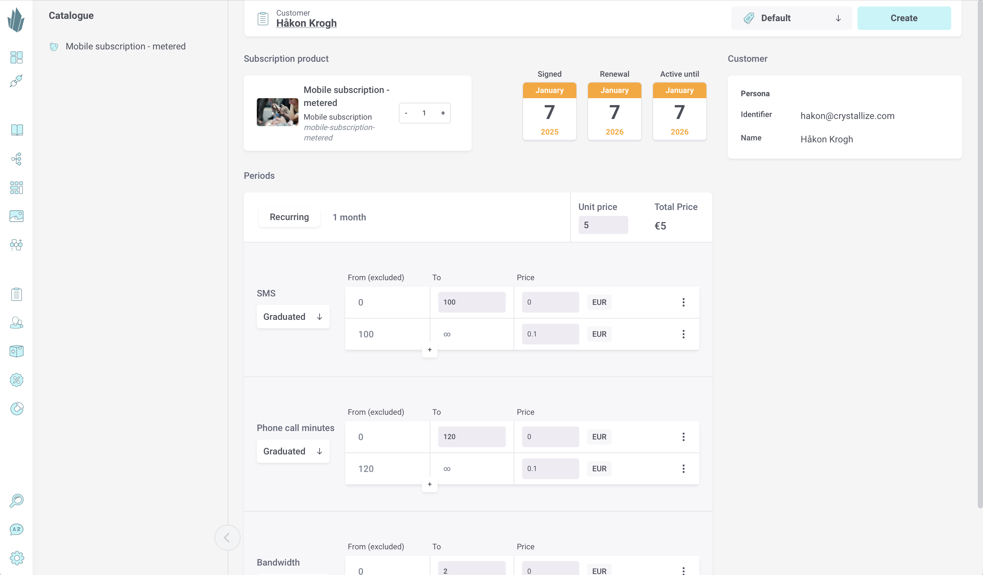The width and height of the screenshot is (983, 575).
Task: Add a new tier under SMS
Action: pos(429,350)
